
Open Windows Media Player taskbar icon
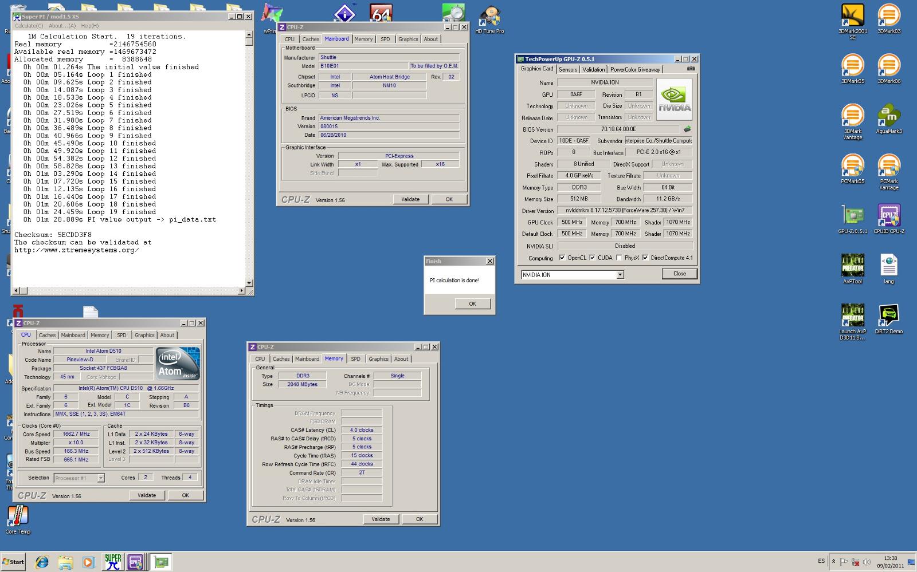click(88, 562)
